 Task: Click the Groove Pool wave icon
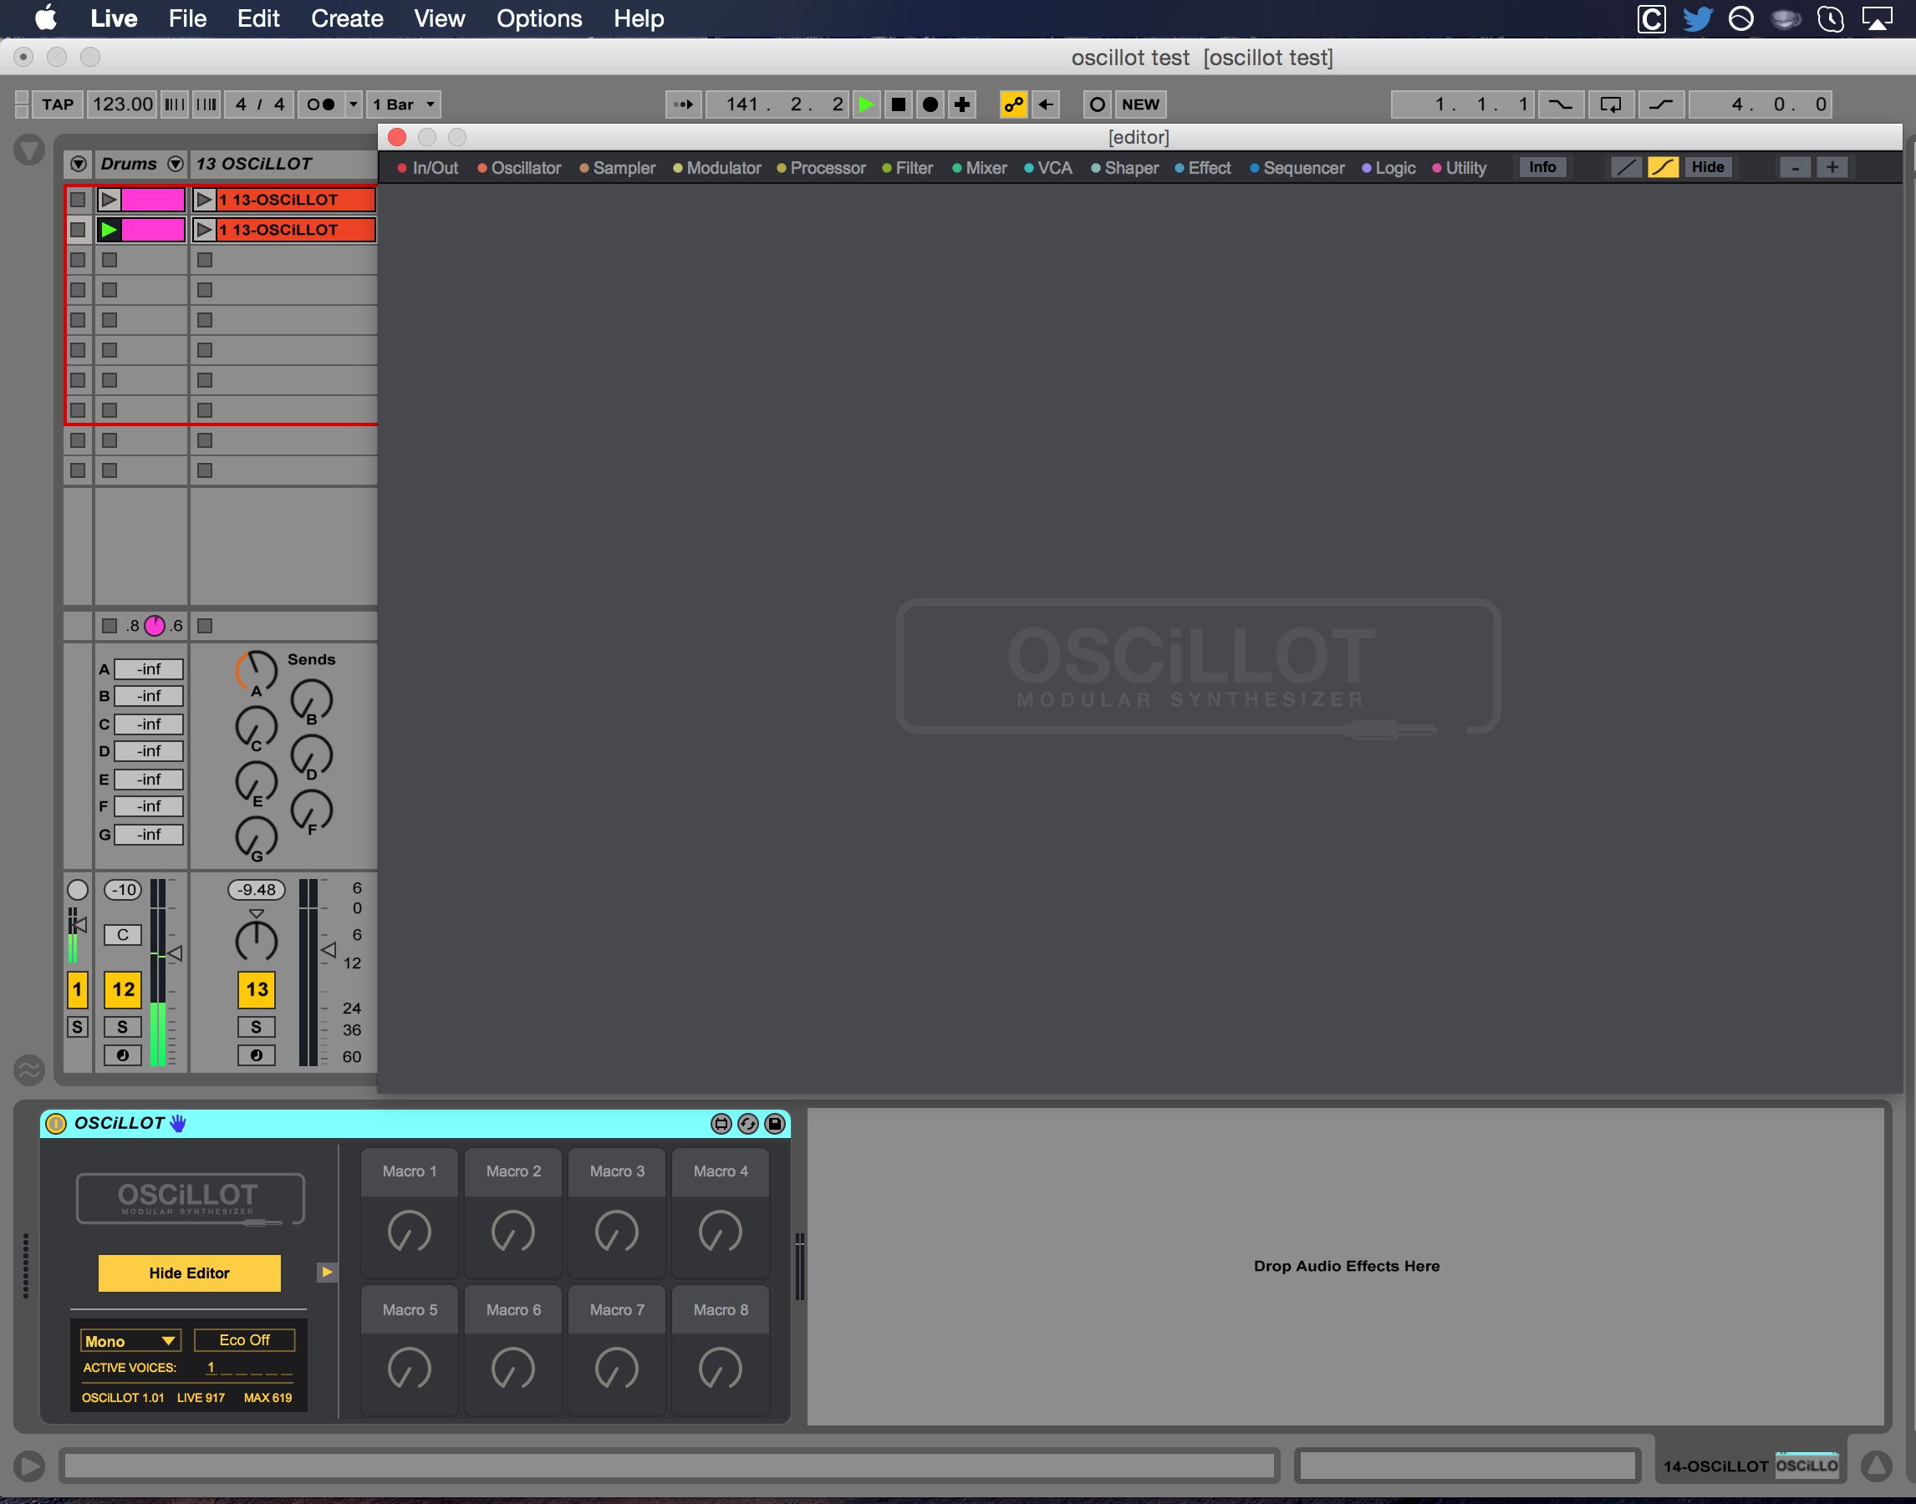coord(29,1070)
